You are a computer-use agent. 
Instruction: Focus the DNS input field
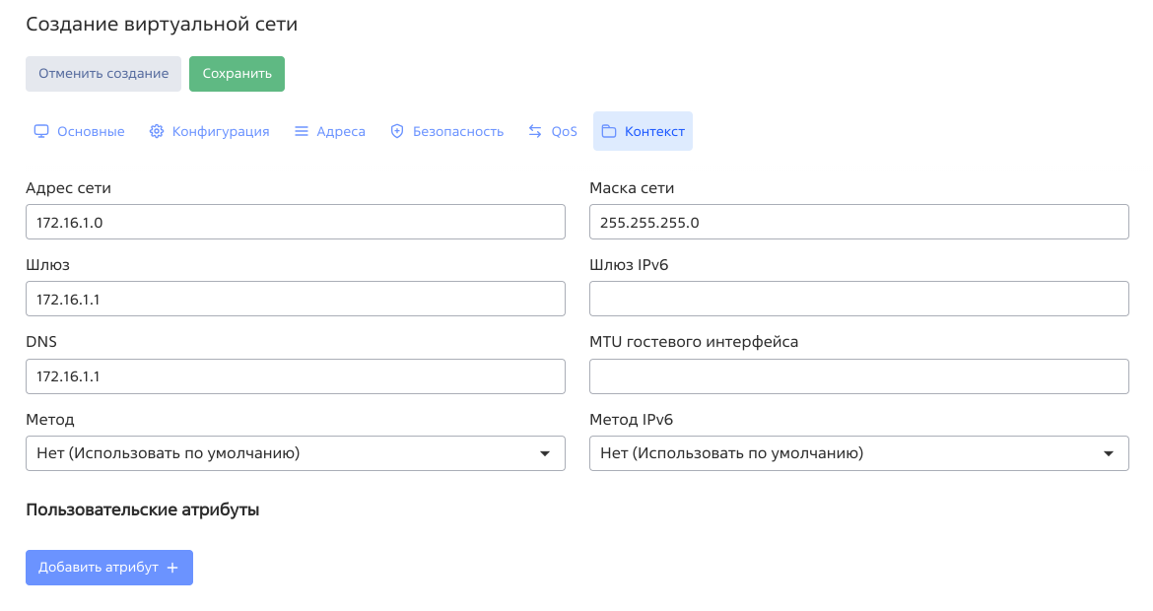296,376
